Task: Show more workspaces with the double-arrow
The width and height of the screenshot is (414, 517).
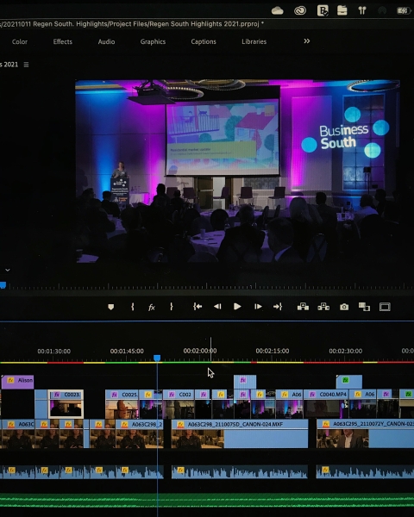Action: pos(307,41)
